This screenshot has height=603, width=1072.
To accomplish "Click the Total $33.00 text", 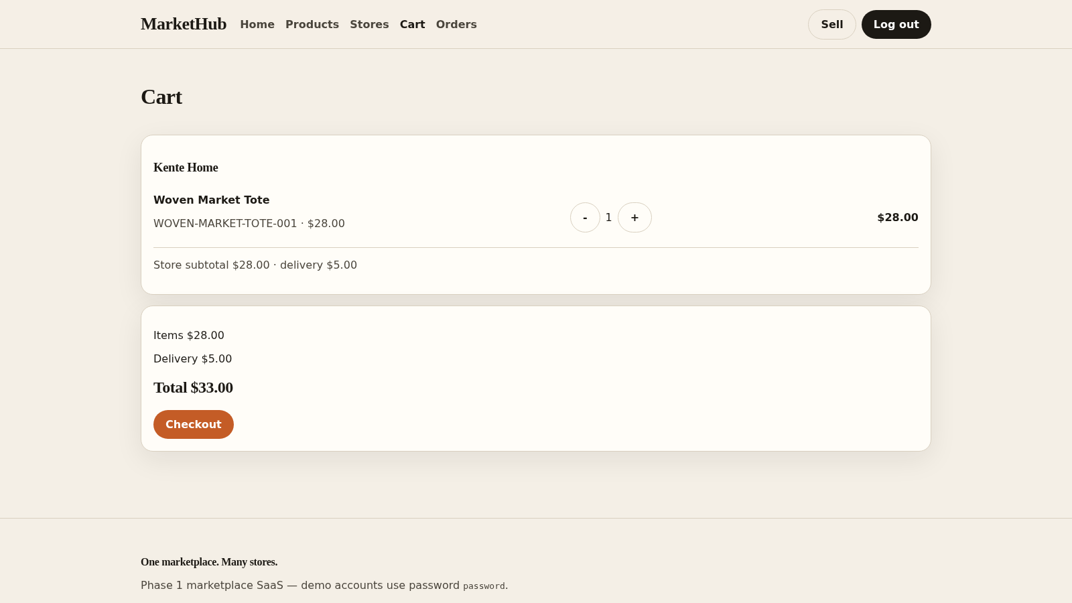I will pos(194,387).
